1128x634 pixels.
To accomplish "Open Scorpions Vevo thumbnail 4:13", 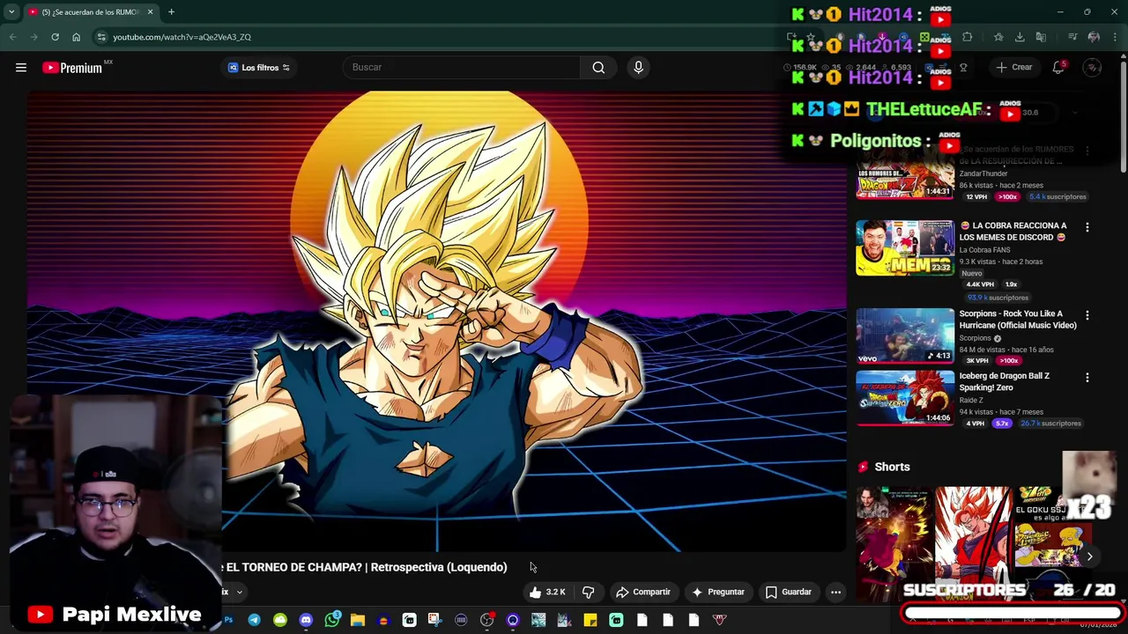I will click(905, 335).
